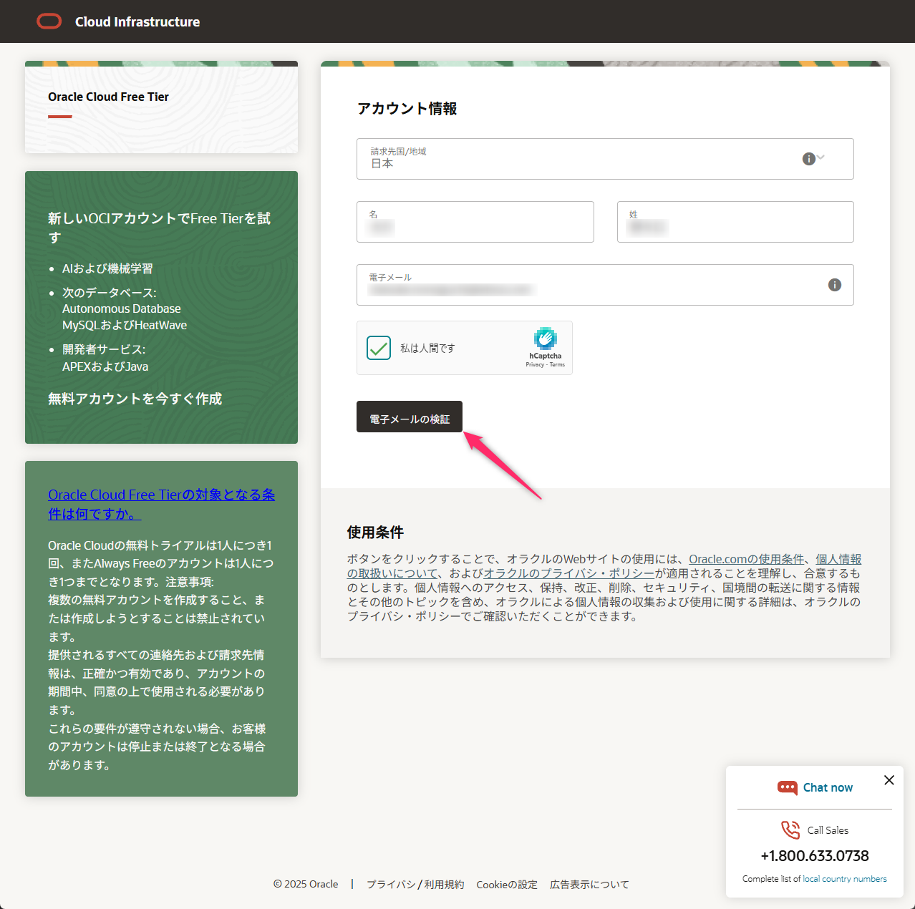
Task: Click the AIおよび機械学習 bullet item
Action: click(107, 268)
